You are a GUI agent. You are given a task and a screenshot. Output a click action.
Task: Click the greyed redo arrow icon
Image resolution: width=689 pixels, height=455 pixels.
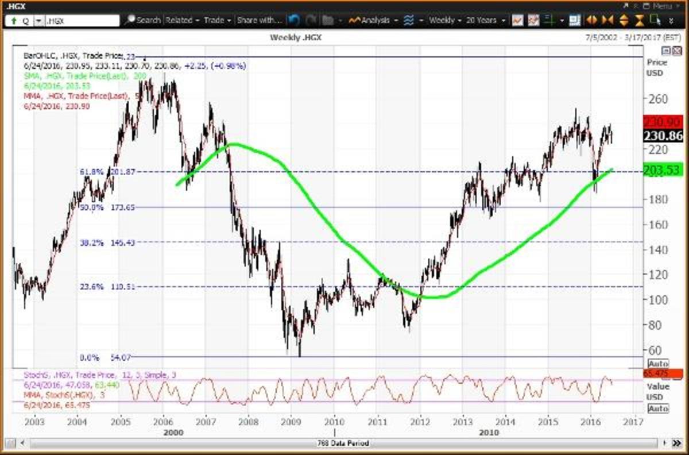coord(310,20)
